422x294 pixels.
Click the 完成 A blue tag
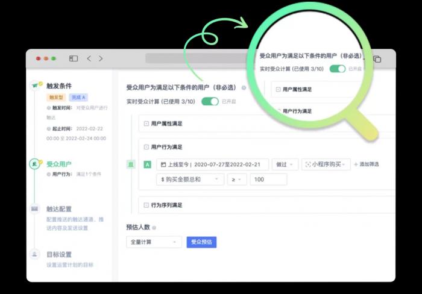click(x=78, y=98)
